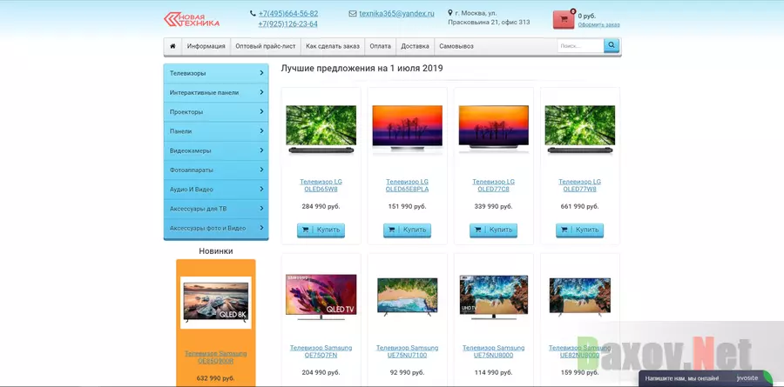Click the QLED 8K Новинки product image
The height and width of the screenshot is (387, 784).
click(215, 302)
